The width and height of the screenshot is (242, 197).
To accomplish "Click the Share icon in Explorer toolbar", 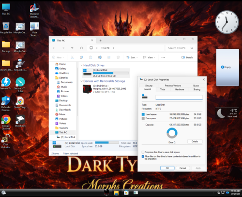I will (x=109, y=57).
